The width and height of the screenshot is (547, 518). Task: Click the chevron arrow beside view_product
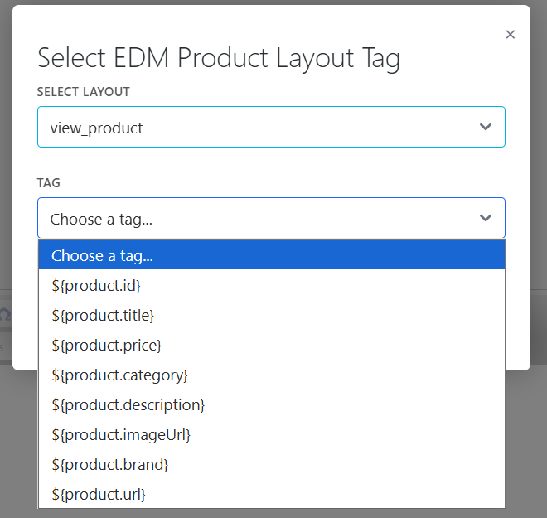tap(486, 128)
